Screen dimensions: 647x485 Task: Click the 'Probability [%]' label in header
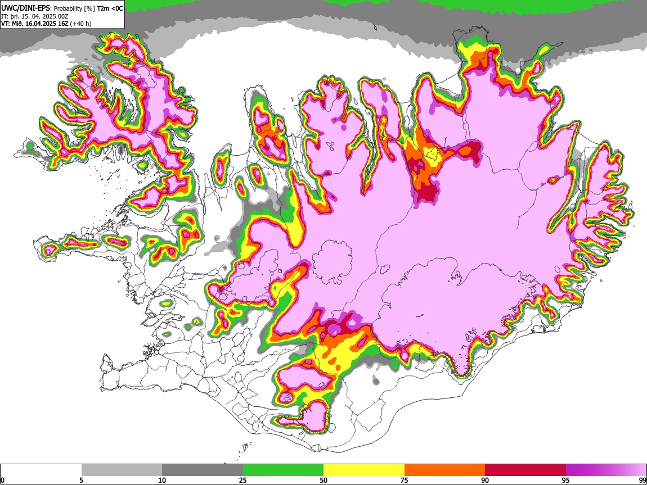coord(74,8)
